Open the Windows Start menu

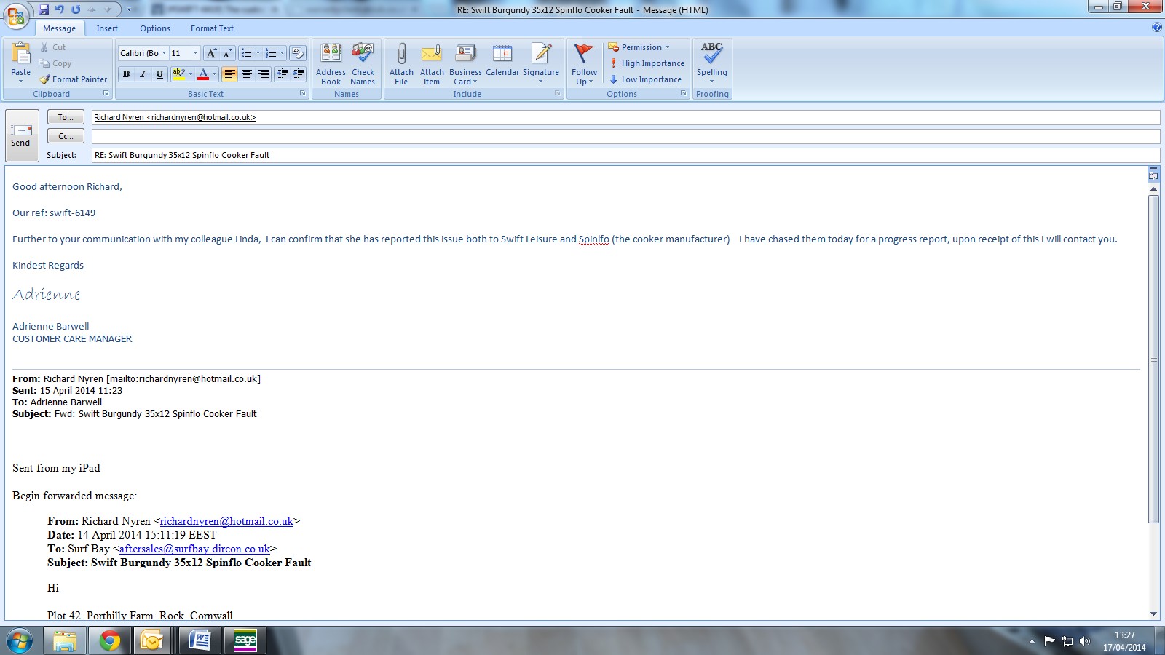pos(20,641)
